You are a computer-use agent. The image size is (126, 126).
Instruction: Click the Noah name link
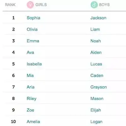(96, 41)
